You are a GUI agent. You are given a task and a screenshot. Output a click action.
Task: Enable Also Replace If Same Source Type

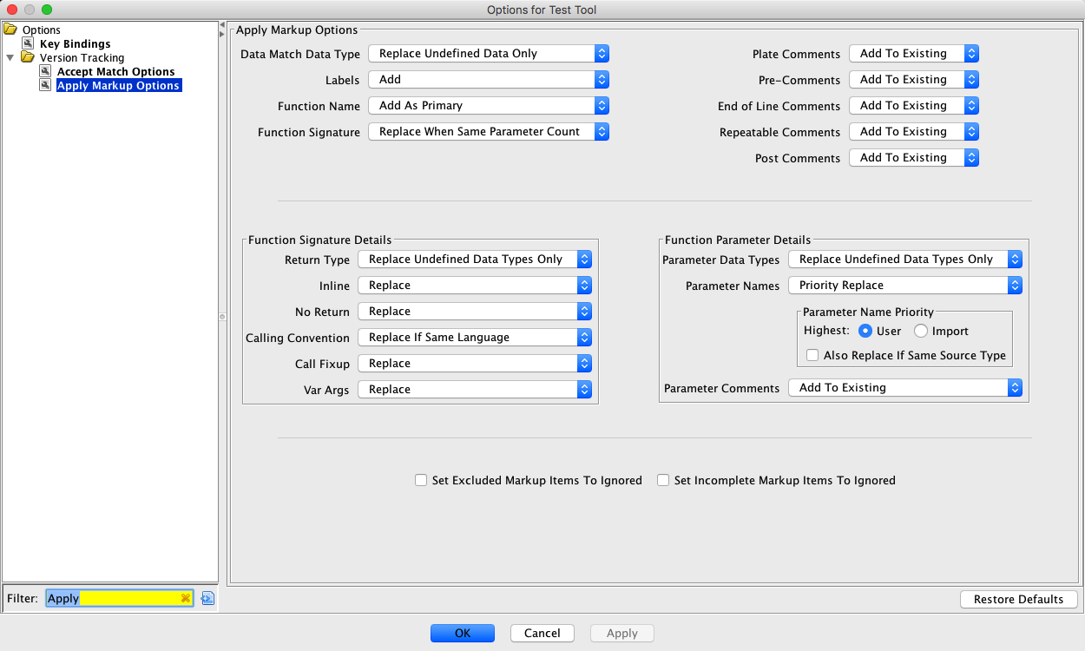[812, 355]
